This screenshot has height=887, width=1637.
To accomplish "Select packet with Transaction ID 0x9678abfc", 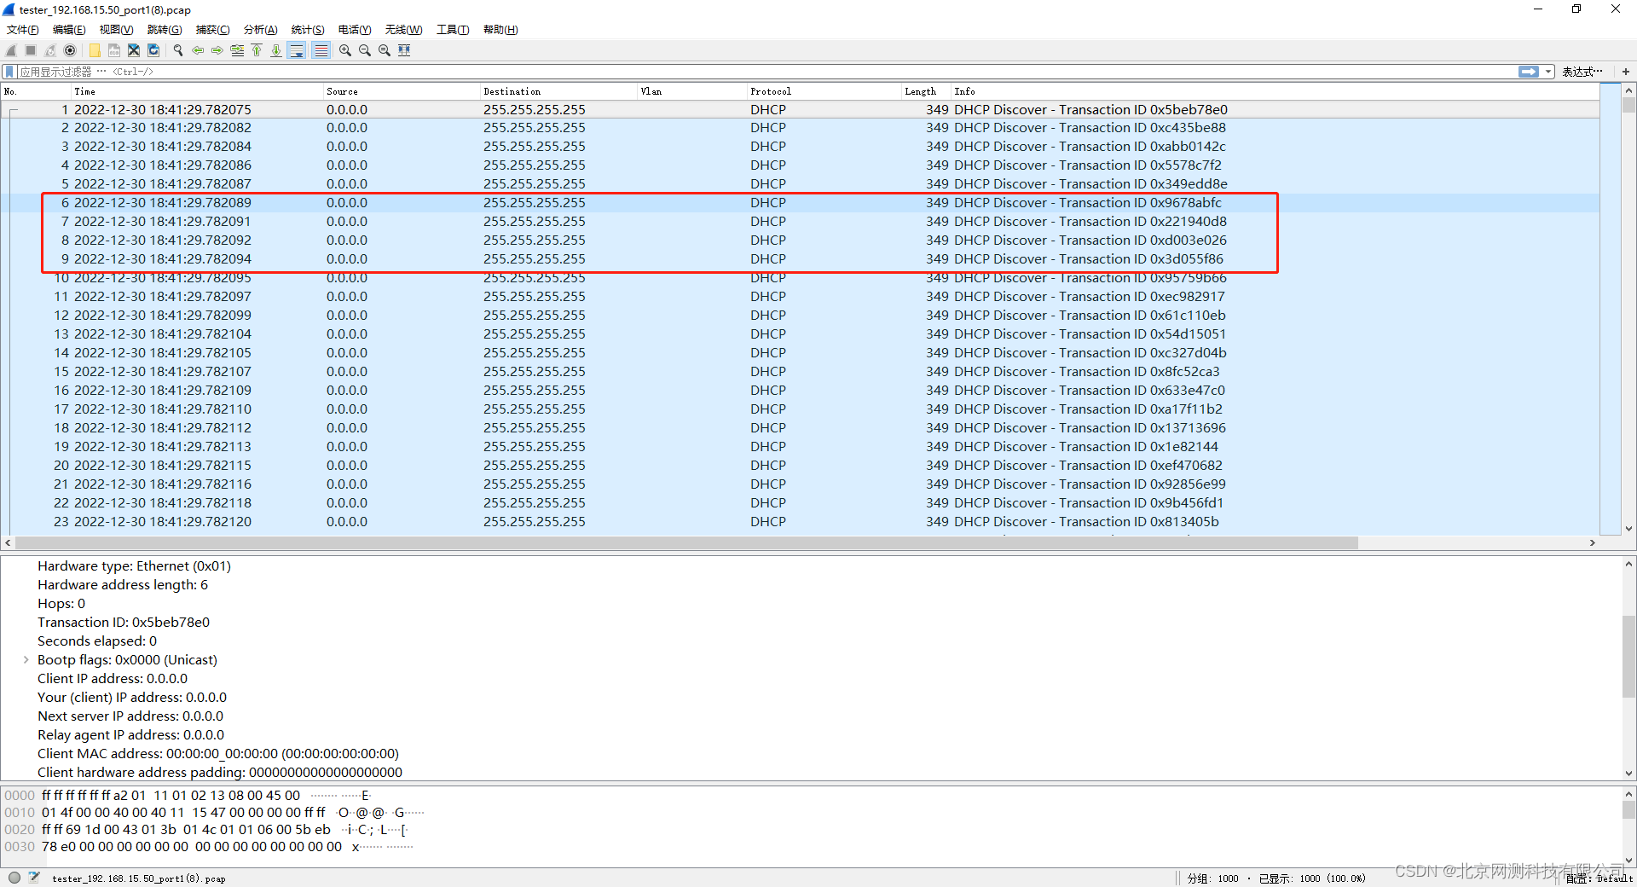I will [x=801, y=203].
